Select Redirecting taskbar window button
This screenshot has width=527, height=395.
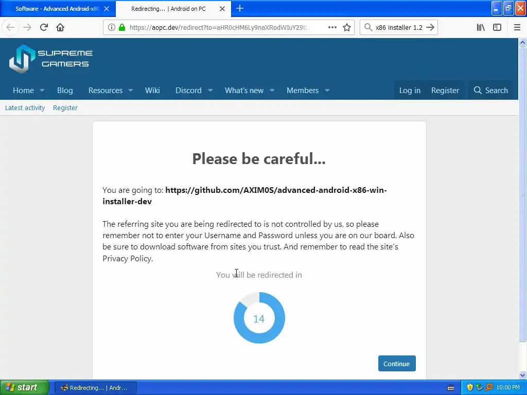click(x=95, y=388)
